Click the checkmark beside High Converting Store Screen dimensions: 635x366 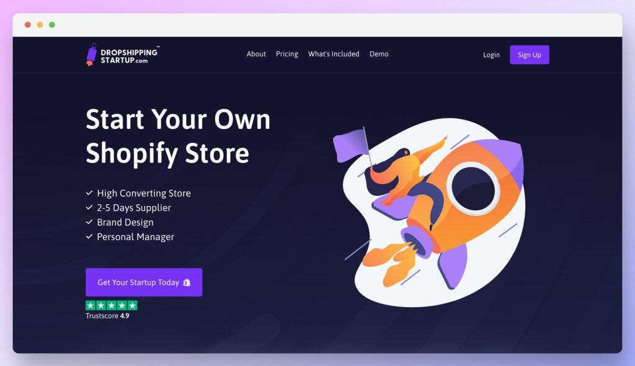[x=89, y=193]
